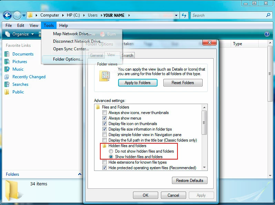Open Explorer help via blue question icon
Image resolution: width=275 pixels, height=205 pixels.
pos(267,34)
